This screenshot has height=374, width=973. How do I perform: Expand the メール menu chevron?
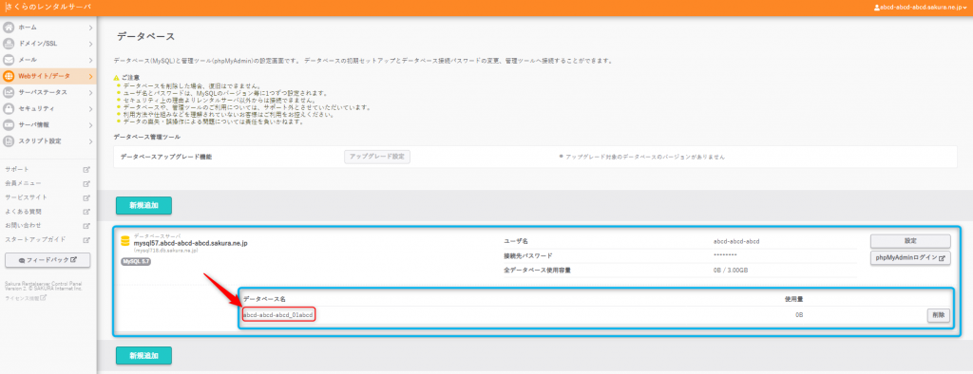(x=90, y=60)
